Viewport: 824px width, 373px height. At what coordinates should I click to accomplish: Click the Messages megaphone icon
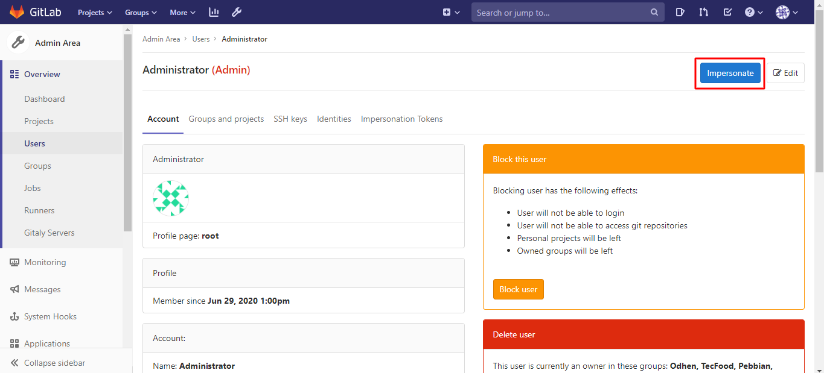tap(14, 289)
